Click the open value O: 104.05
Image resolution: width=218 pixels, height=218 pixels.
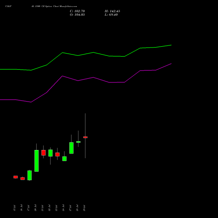(x=77, y=15)
